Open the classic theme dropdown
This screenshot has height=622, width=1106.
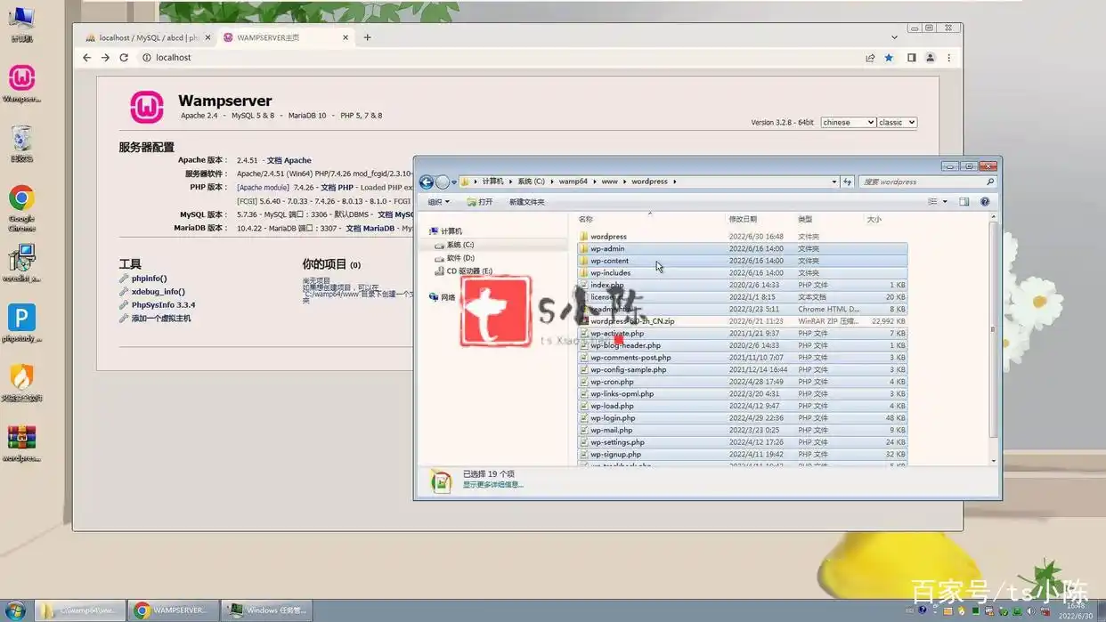pos(897,123)
